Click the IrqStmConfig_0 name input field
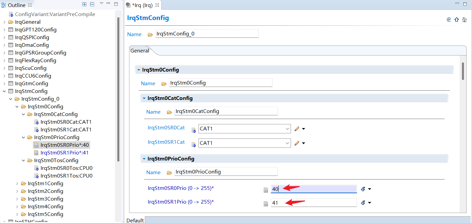The width and height of the screenshot is (472, 223). point(207,33)
